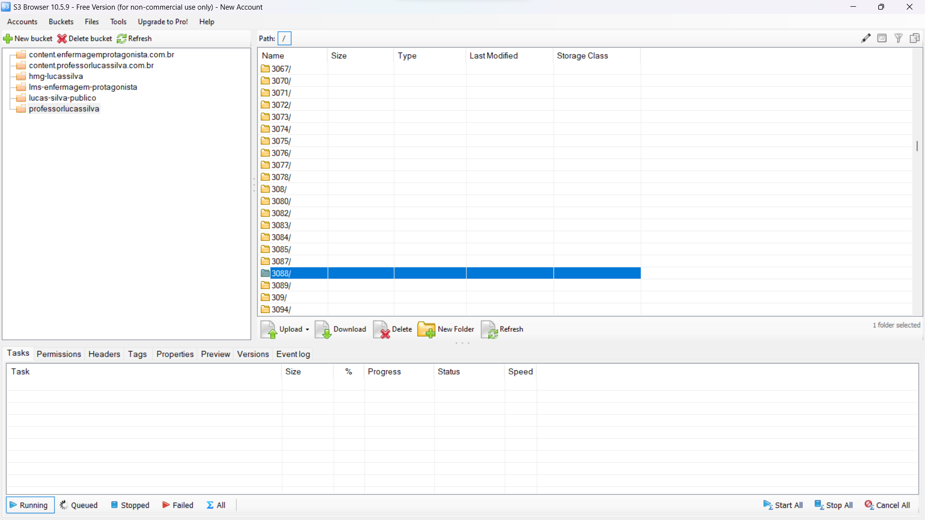
Task: Toggle the Failed tasks filter
Action: (178, 505)
